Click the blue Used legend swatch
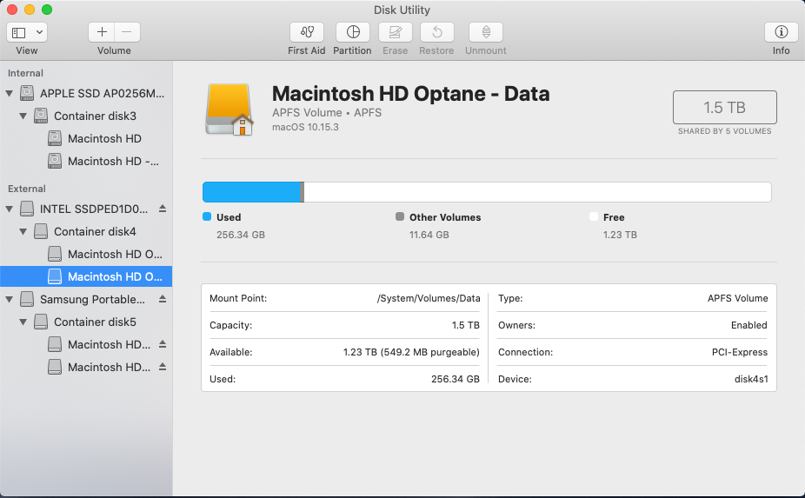This screenshot has height=498, width=805. (x=207, y=216)
